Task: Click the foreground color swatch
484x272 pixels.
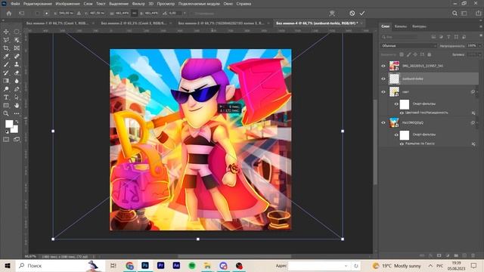Action: 8,124
